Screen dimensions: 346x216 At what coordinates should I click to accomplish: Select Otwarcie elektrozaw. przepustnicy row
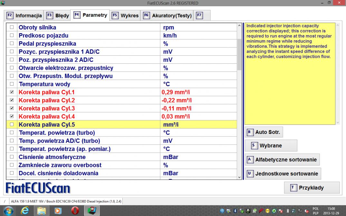coord(121,68)
